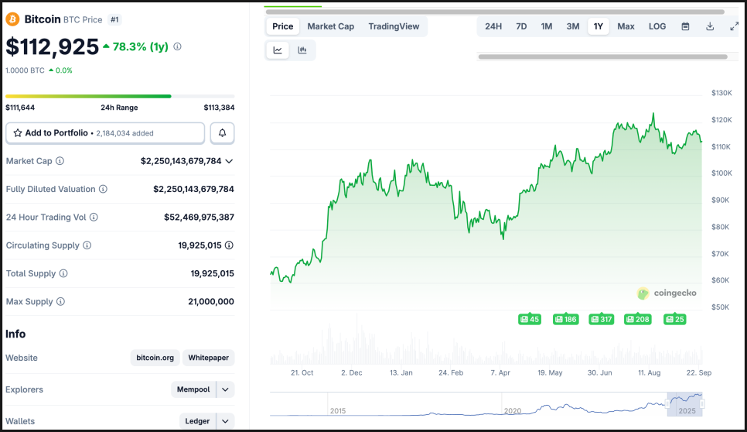Select the Max time range

click(x=626, y=26)
